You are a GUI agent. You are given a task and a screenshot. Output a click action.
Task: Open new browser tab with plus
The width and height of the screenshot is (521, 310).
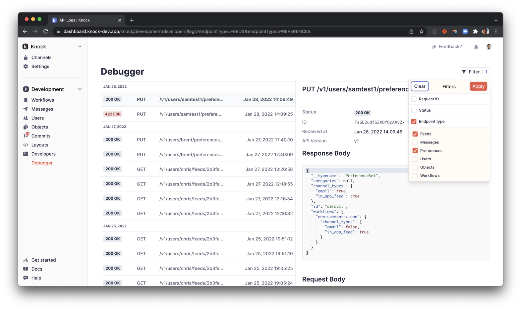click(132, 20)
